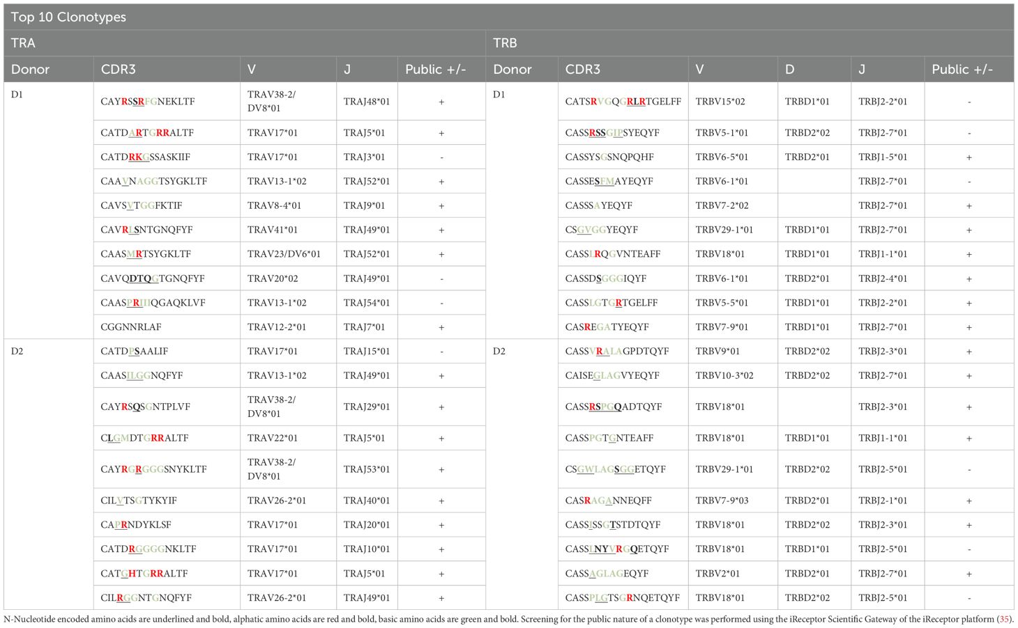Select the TRBV15*02 V gene cell

pyautogui.click(x=720, y=102)
